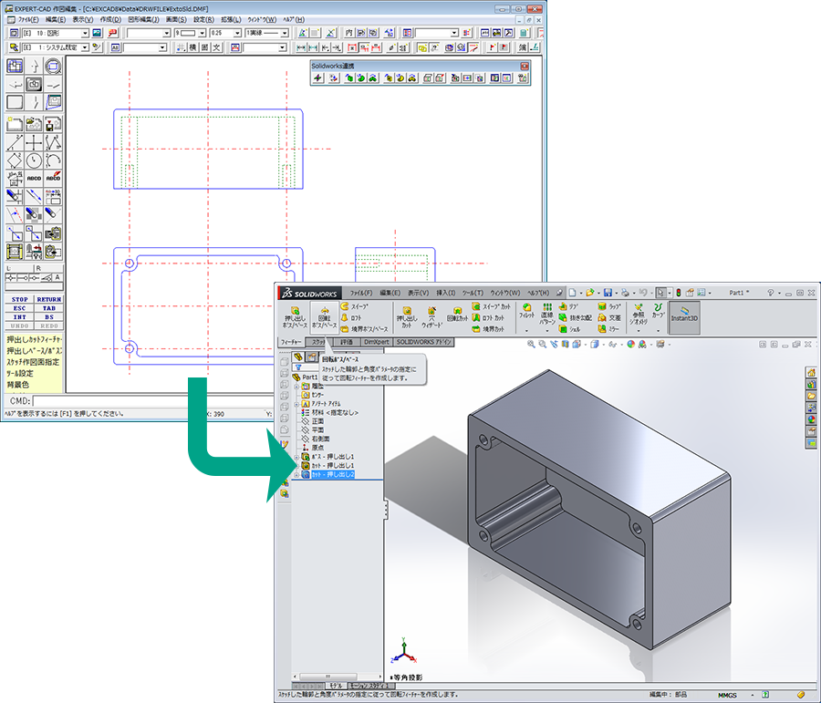
Task: Expand the 履歴 tree node
Action: click(296, 387)
